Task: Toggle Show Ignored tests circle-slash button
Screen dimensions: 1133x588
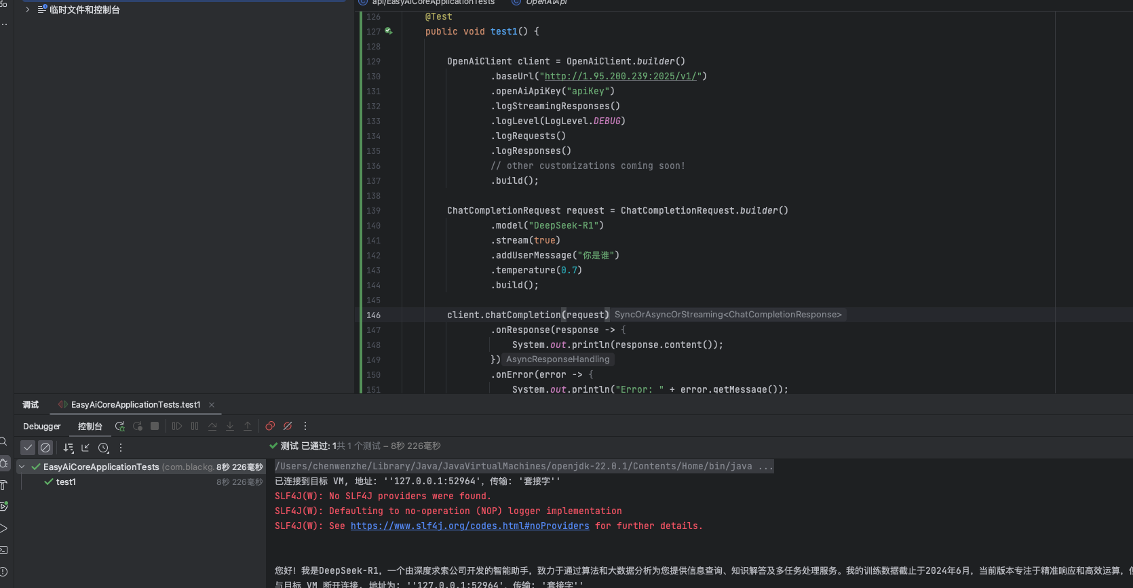Action: 45,448
